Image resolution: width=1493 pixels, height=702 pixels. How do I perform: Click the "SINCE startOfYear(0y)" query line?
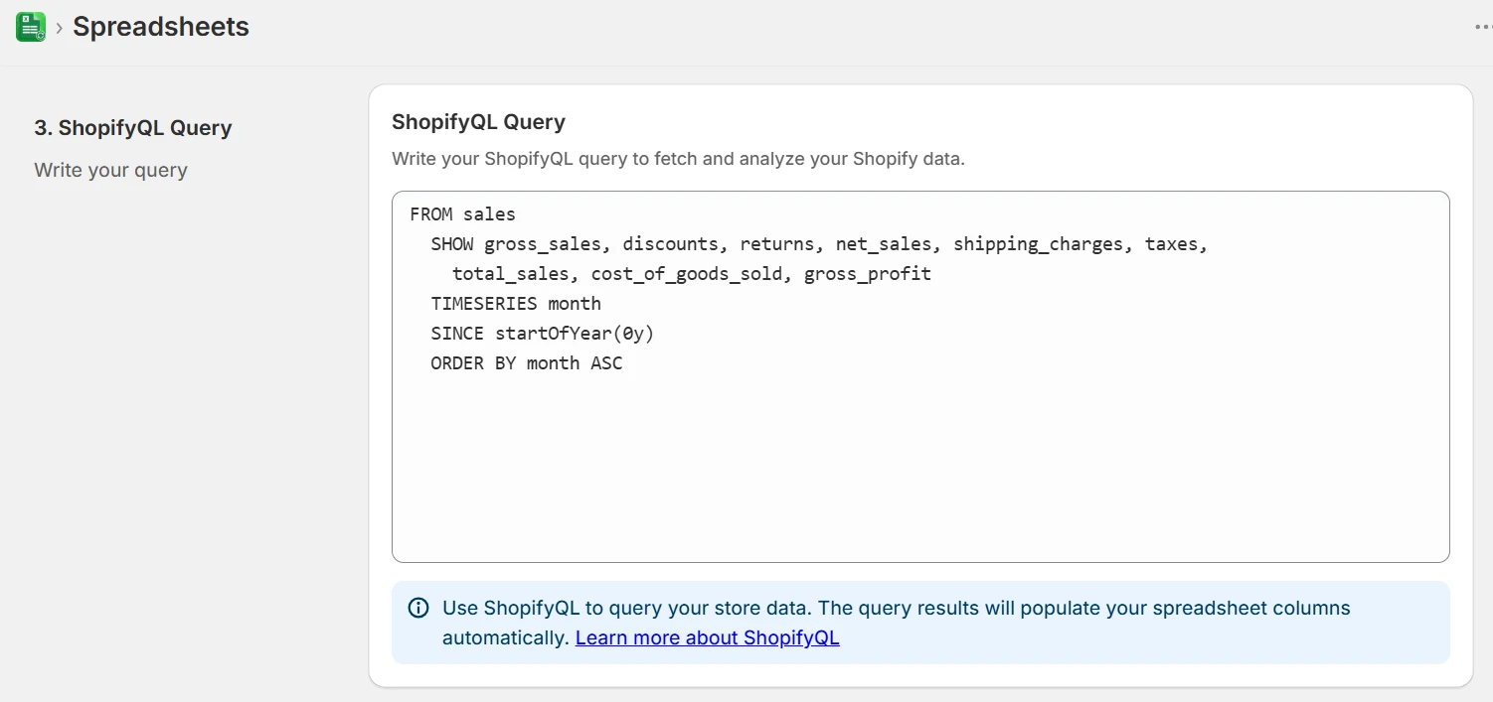[543, 334]
